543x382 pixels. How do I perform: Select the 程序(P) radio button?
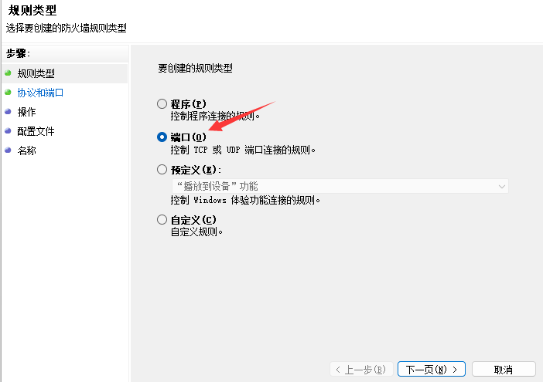[x=162, y=103]
